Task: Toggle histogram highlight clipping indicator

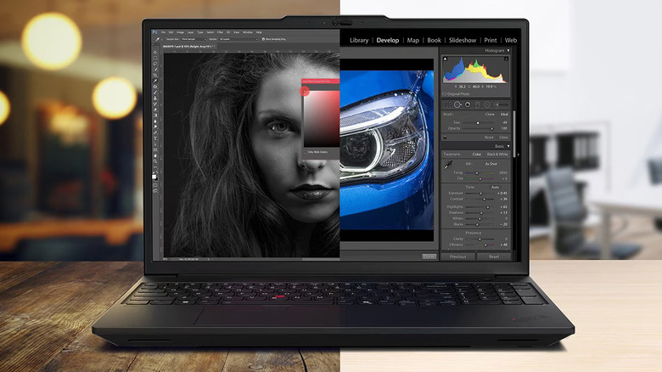Action: (x=506, y=59)
